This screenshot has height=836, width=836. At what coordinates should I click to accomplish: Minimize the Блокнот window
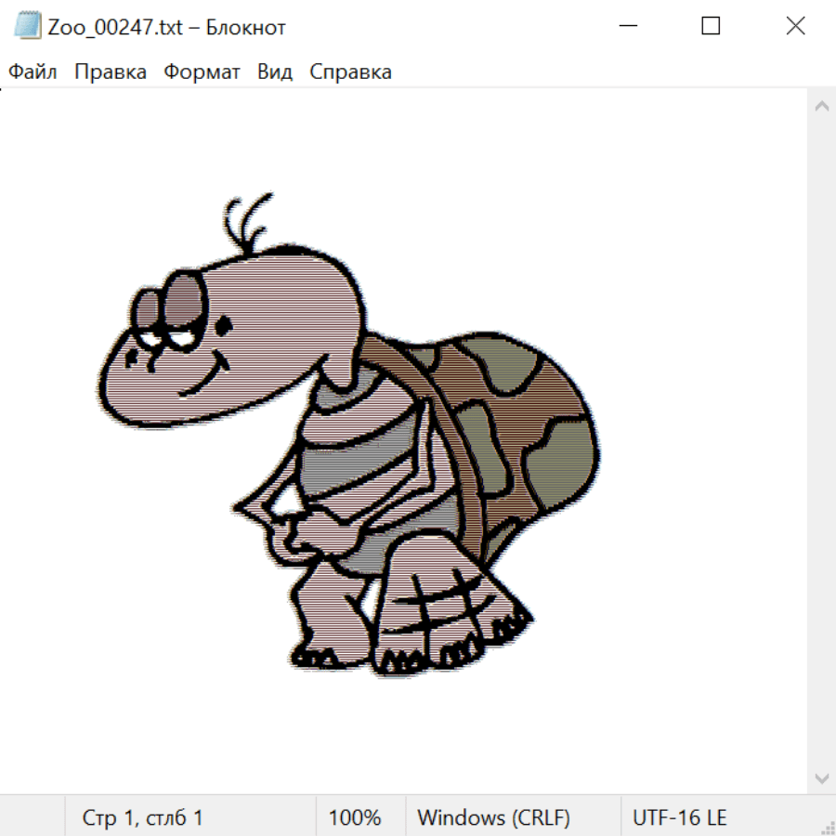point(625,26)
